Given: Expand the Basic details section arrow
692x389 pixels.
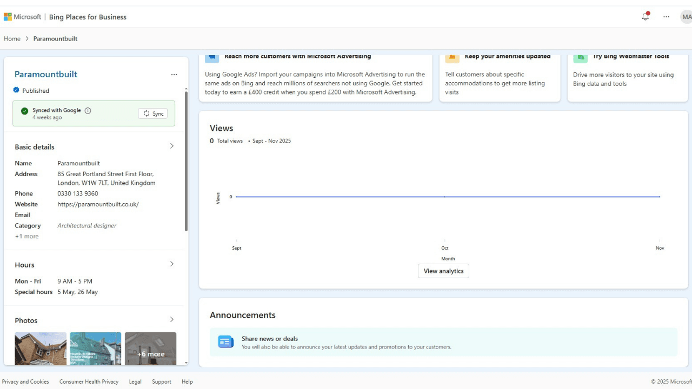Looking at the screenshot, I should tap(172, 146).
